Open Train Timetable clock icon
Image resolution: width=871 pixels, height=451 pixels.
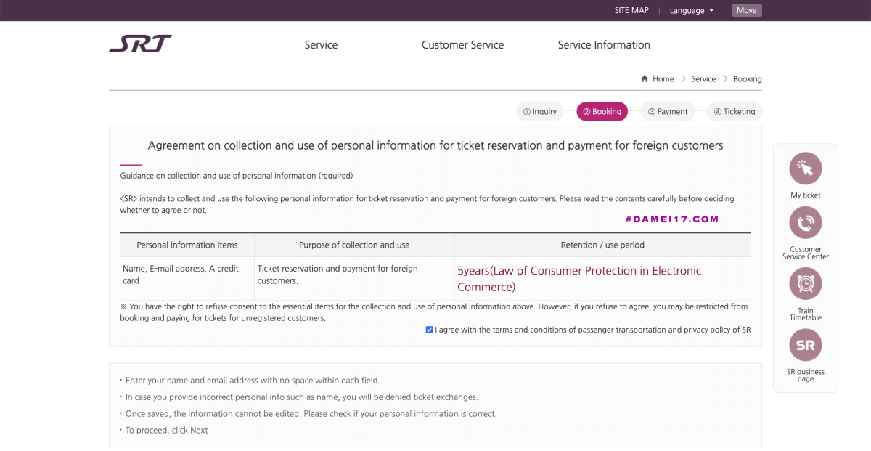pos(805,284)
